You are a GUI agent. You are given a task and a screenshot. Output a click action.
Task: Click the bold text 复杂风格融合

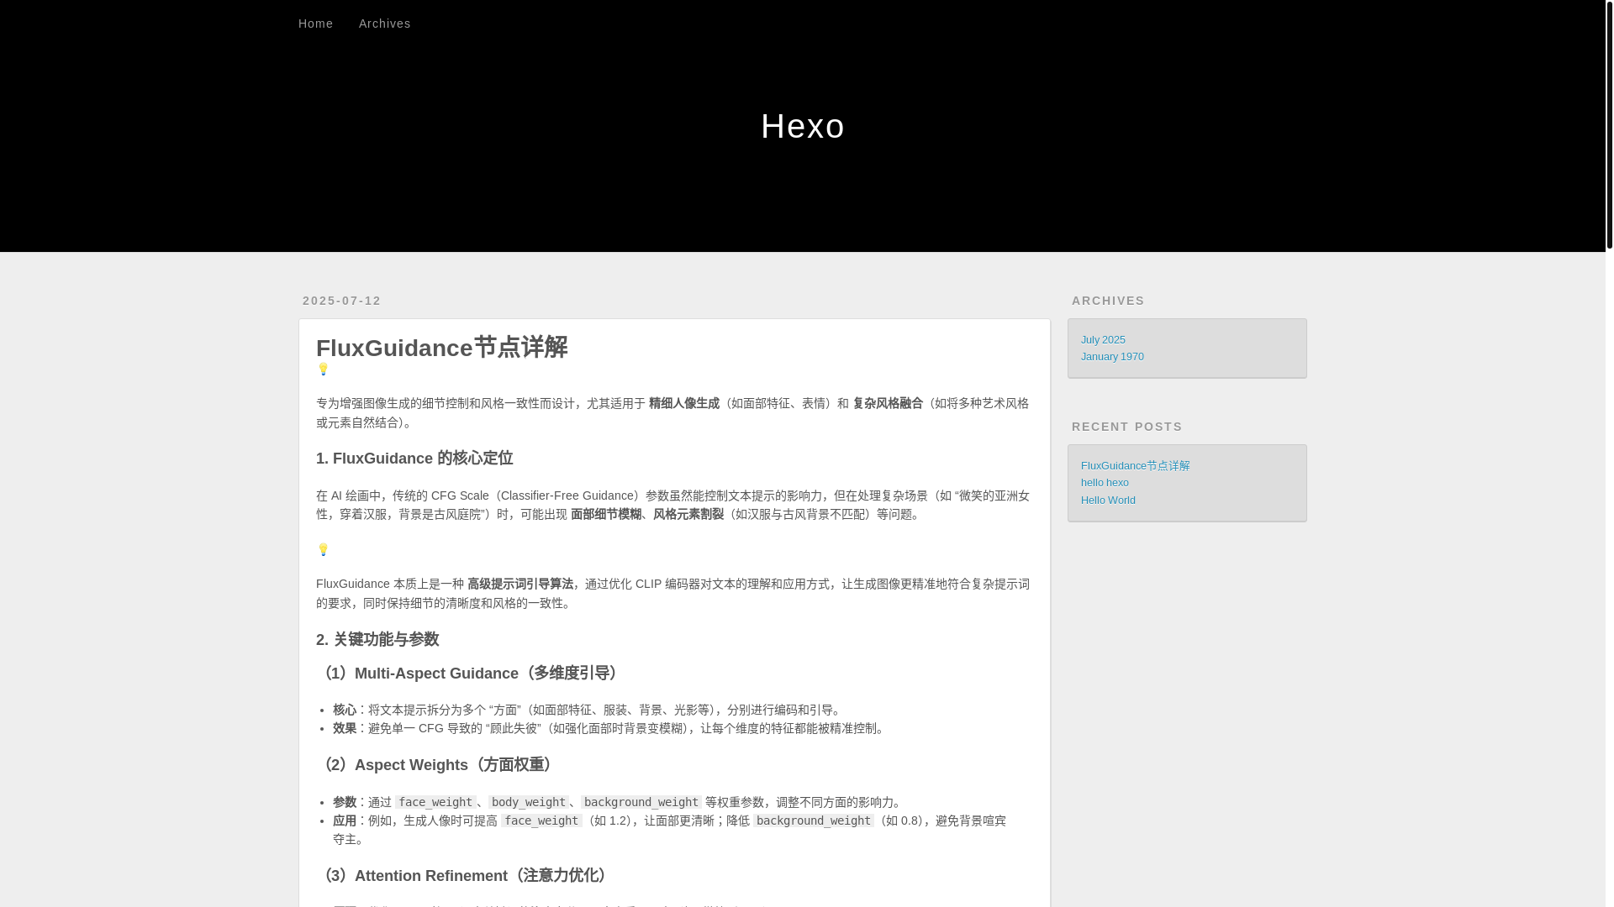(888, 404)
